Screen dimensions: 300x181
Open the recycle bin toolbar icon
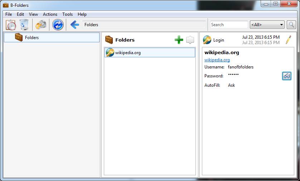(24, 25)
